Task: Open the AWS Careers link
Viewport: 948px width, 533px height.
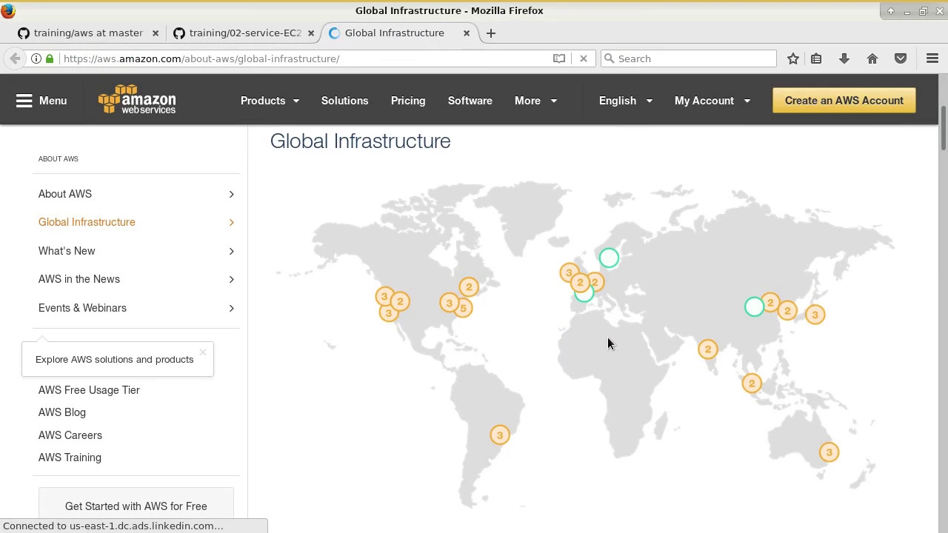Action: click(x=70, y=435)
